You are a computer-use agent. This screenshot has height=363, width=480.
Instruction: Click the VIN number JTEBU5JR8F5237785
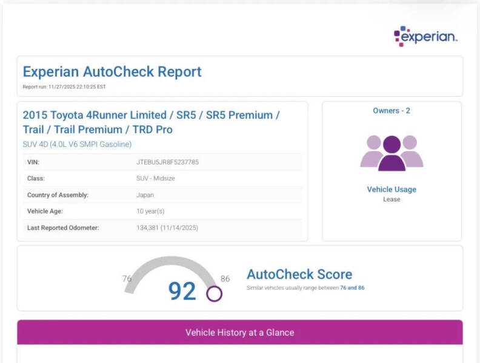167,162
